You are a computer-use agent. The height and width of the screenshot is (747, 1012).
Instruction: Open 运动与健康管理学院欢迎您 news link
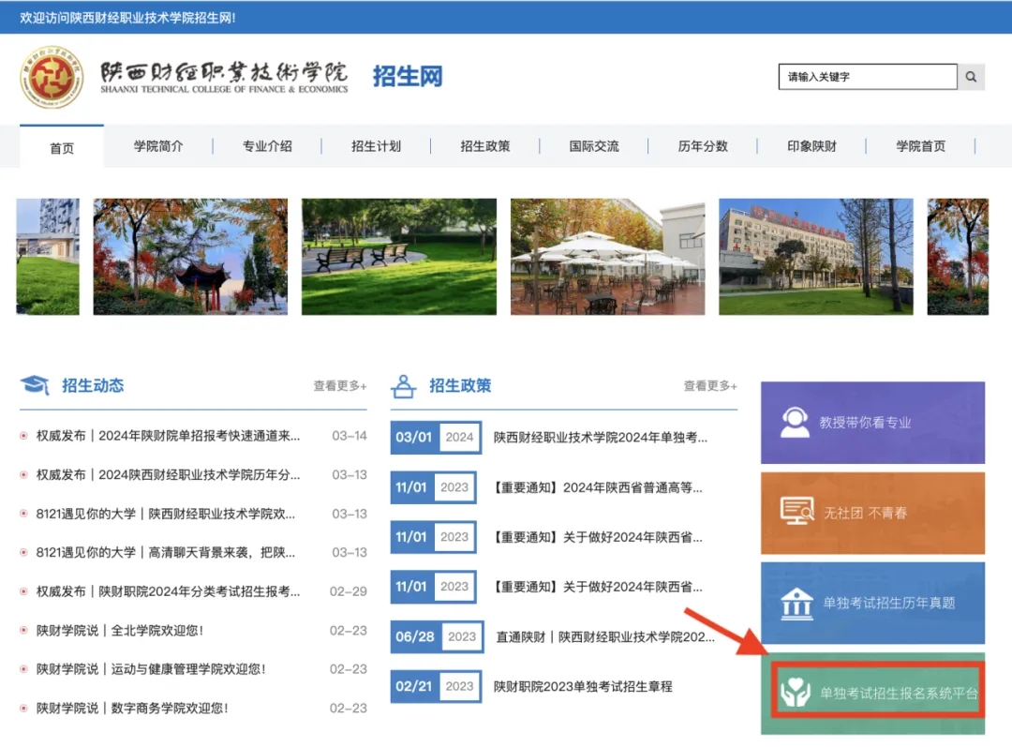[x=151, y=669]
